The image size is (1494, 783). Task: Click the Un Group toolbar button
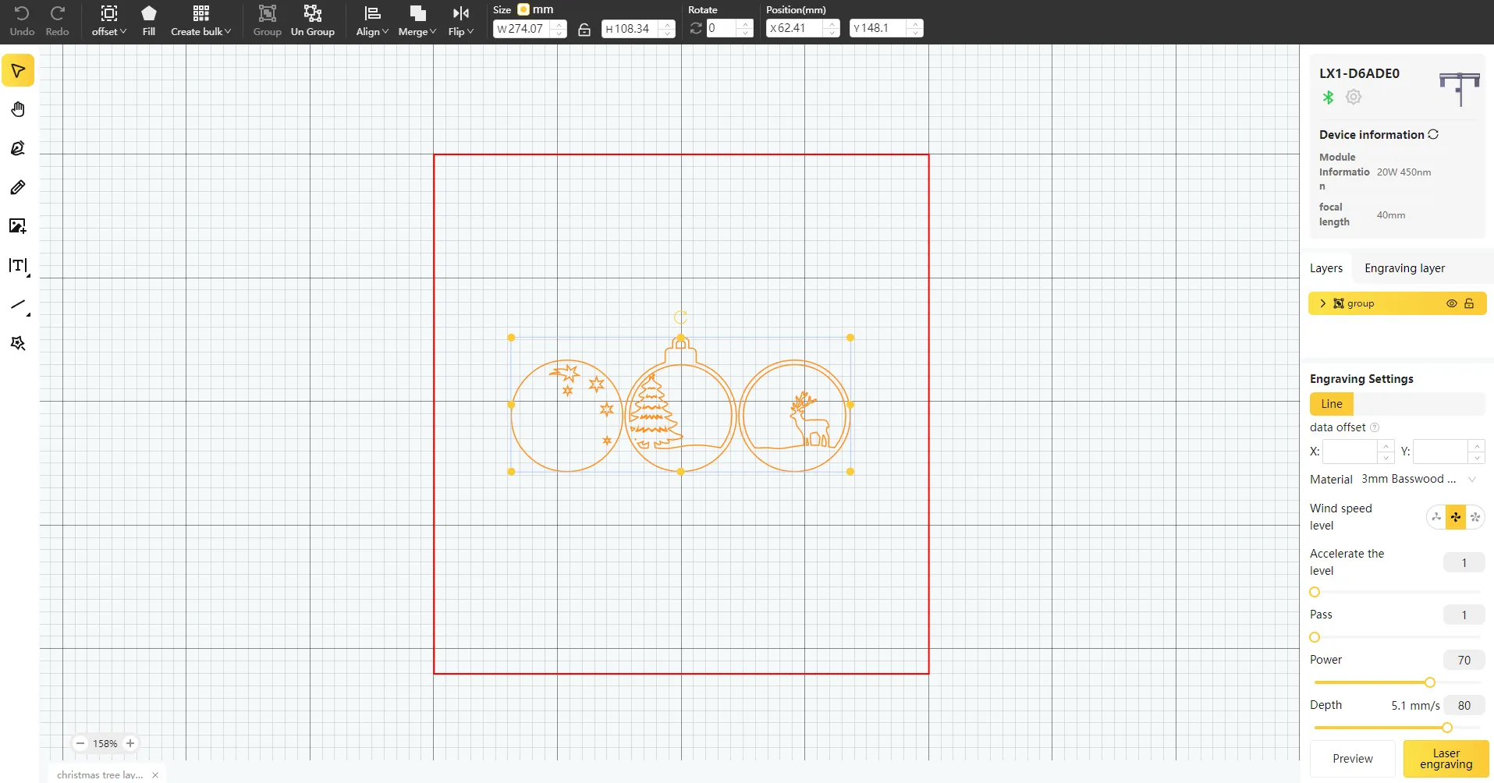tap(313, 21)
